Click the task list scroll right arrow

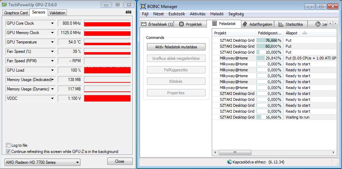[x=334, y=152]
